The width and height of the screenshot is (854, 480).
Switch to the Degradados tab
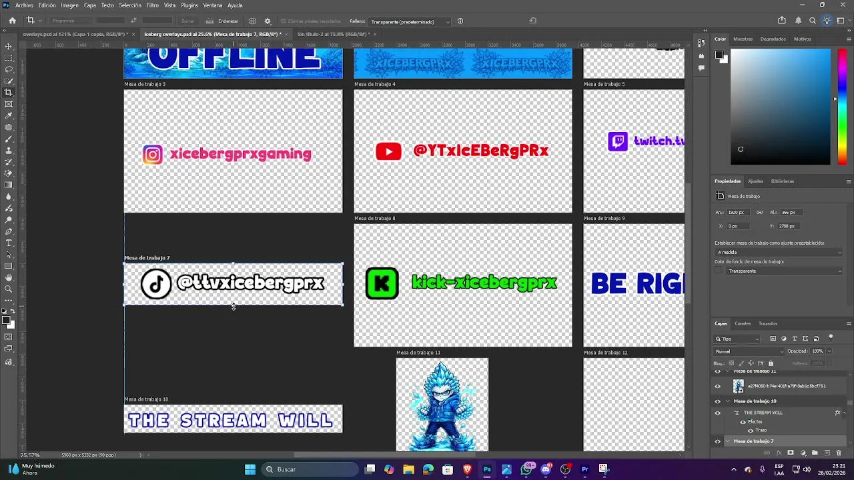point(773,39)
